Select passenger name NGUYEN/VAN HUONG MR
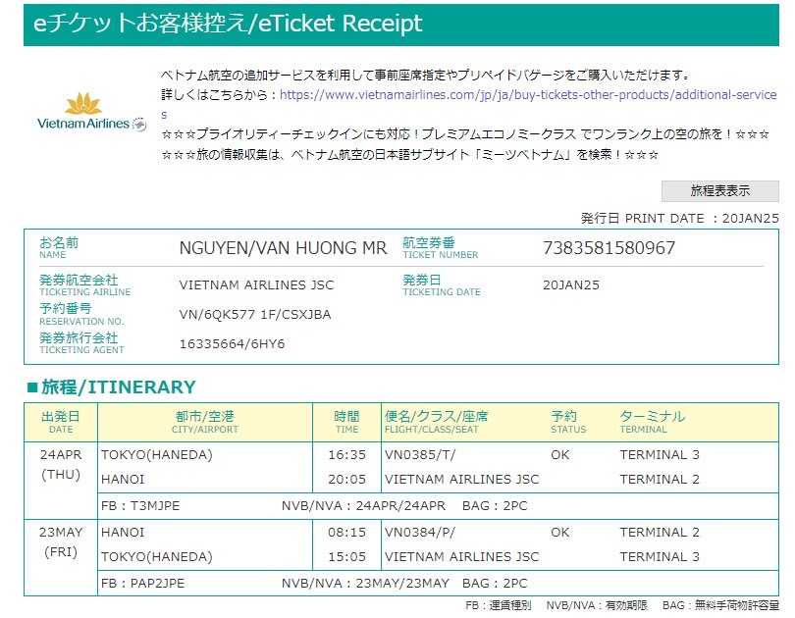The width and height of the screenshot is (795, 618). tap(283, 248)
